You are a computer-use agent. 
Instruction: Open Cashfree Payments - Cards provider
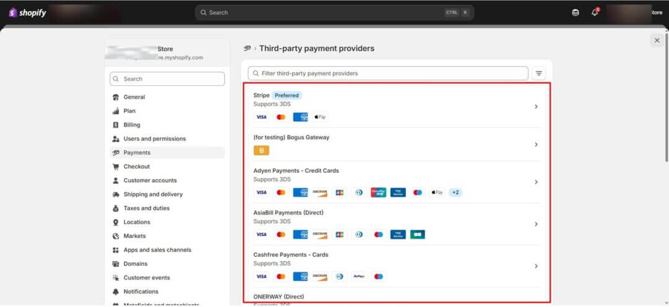point(291,254)
